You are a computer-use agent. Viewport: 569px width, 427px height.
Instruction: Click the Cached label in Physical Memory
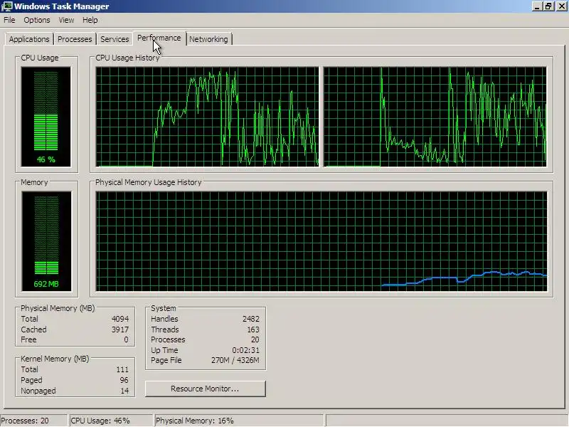[33, 330]
